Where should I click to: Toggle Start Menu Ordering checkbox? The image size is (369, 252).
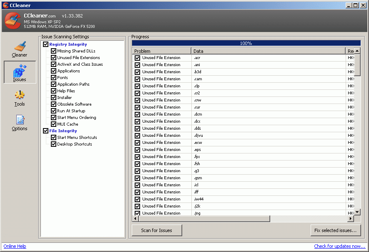[x=54, y=118]
